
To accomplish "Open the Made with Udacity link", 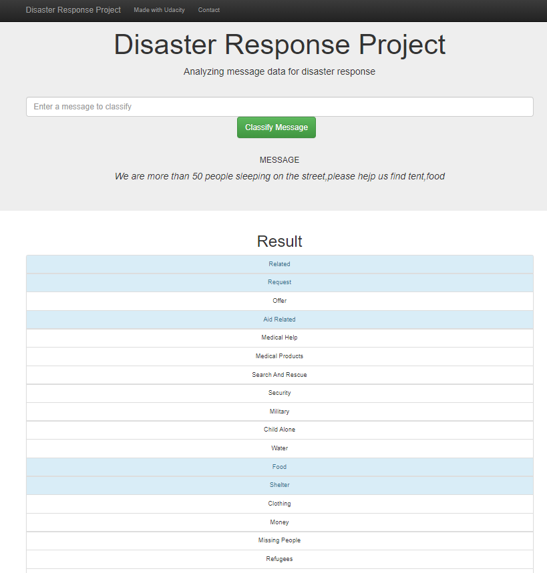I will click(159, 10).
